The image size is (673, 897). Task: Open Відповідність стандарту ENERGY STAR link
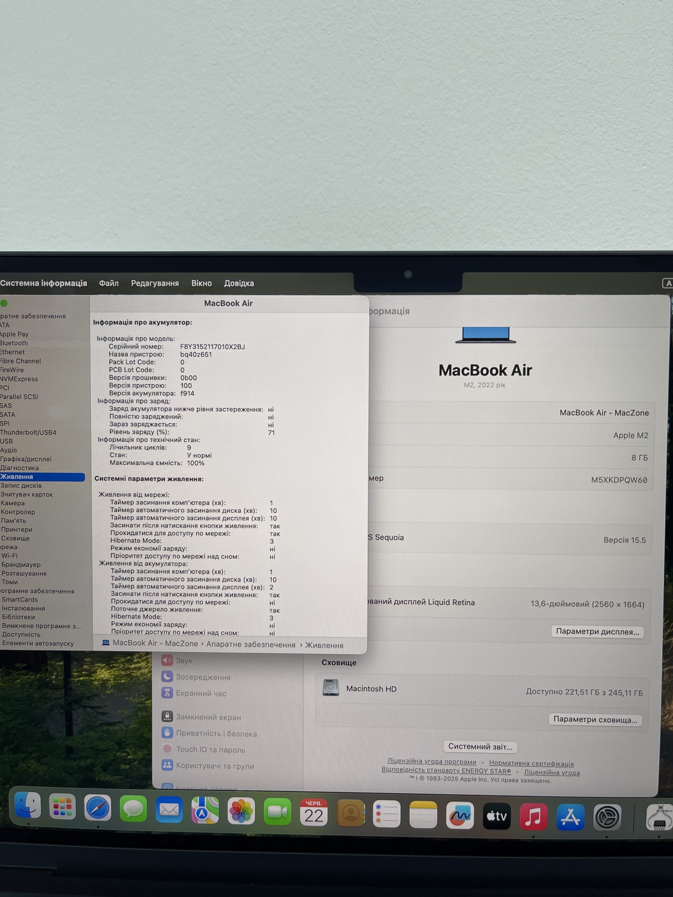pyautogui.click(x=446, y=770)
